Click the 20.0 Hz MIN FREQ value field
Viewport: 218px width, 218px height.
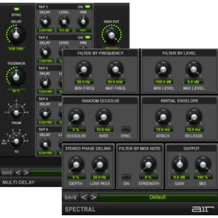tap(84, 82)
